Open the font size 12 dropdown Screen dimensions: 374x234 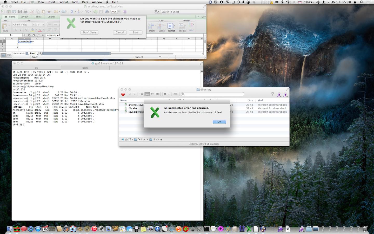point(43,25)
